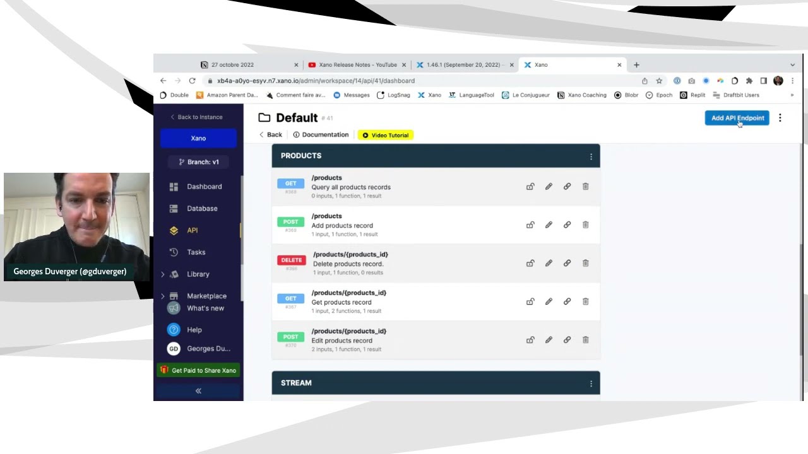The height and width of the screenshot is (454, 808).
Task: Open Chrome extensions puzzle icon
Action: 749,81
